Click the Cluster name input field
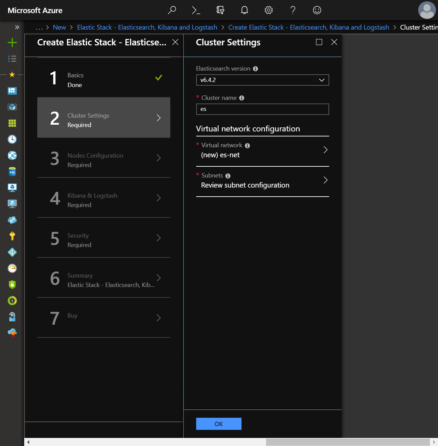438x446 pixels. [262, 109]
